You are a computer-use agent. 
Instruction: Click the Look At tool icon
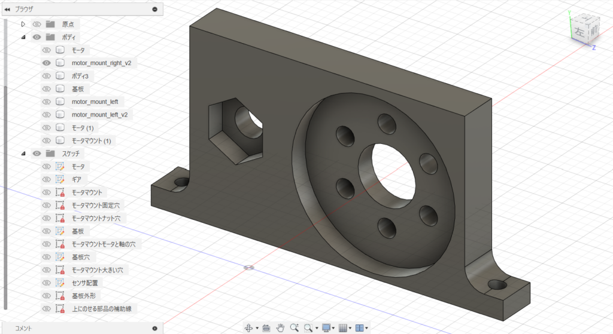pyautogui.click(x=266, y=328)
